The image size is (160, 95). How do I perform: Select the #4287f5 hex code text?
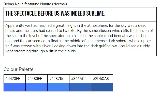point(56,79)
